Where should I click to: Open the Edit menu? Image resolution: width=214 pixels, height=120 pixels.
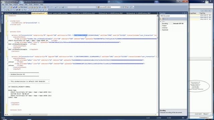pyautogui.click(x=7, y=4)
